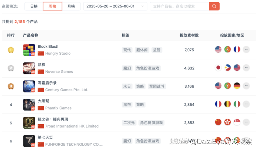
Task: Click the 军团战斗 tag
Action: [157, 87]
